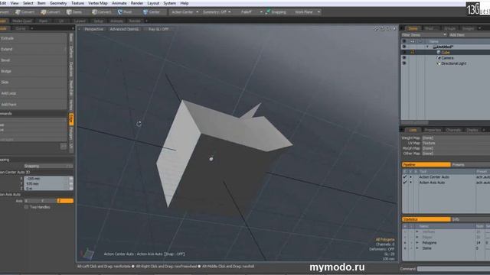Click the Advanced OpenGL shading button
The height and width of the screenshot is (275, 490).
pos(124,29)
